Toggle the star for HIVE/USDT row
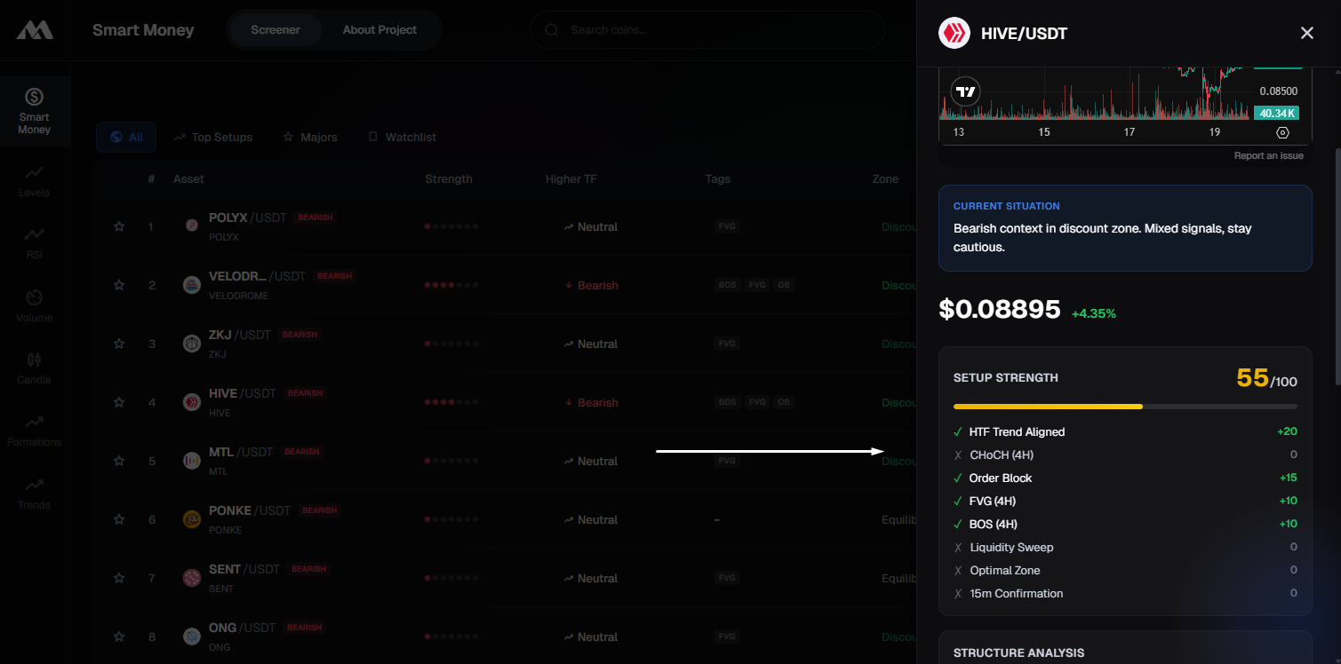This screenshot has width=1341, height=664. pos(119,403)
